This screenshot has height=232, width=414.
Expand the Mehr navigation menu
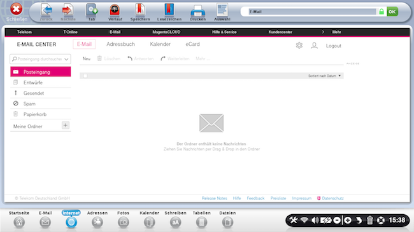tap(336, 32)
